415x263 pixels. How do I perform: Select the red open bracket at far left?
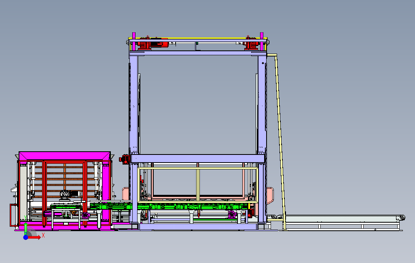(13, 215)
